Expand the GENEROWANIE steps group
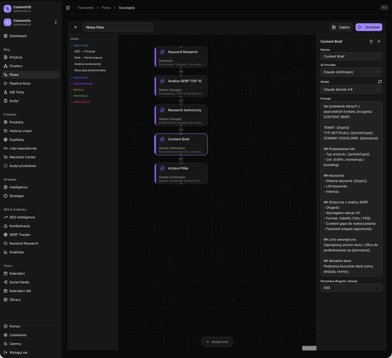Screen dimensions: 392x358 coord(81,84)
